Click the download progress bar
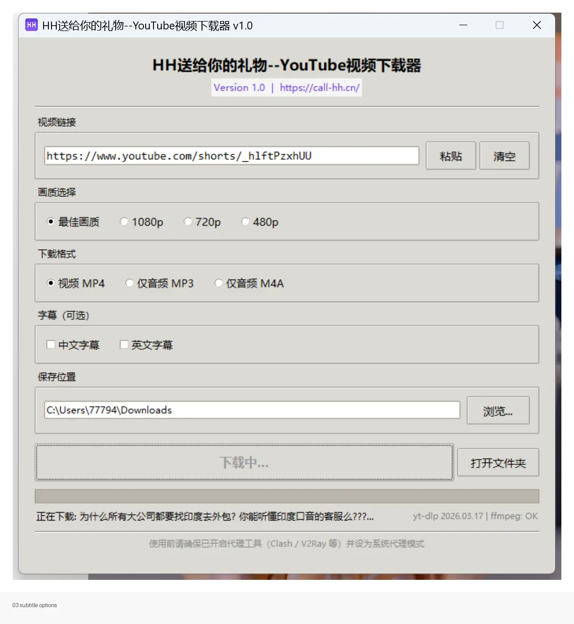Screen dimensions: 574x624 click(287, 496)
